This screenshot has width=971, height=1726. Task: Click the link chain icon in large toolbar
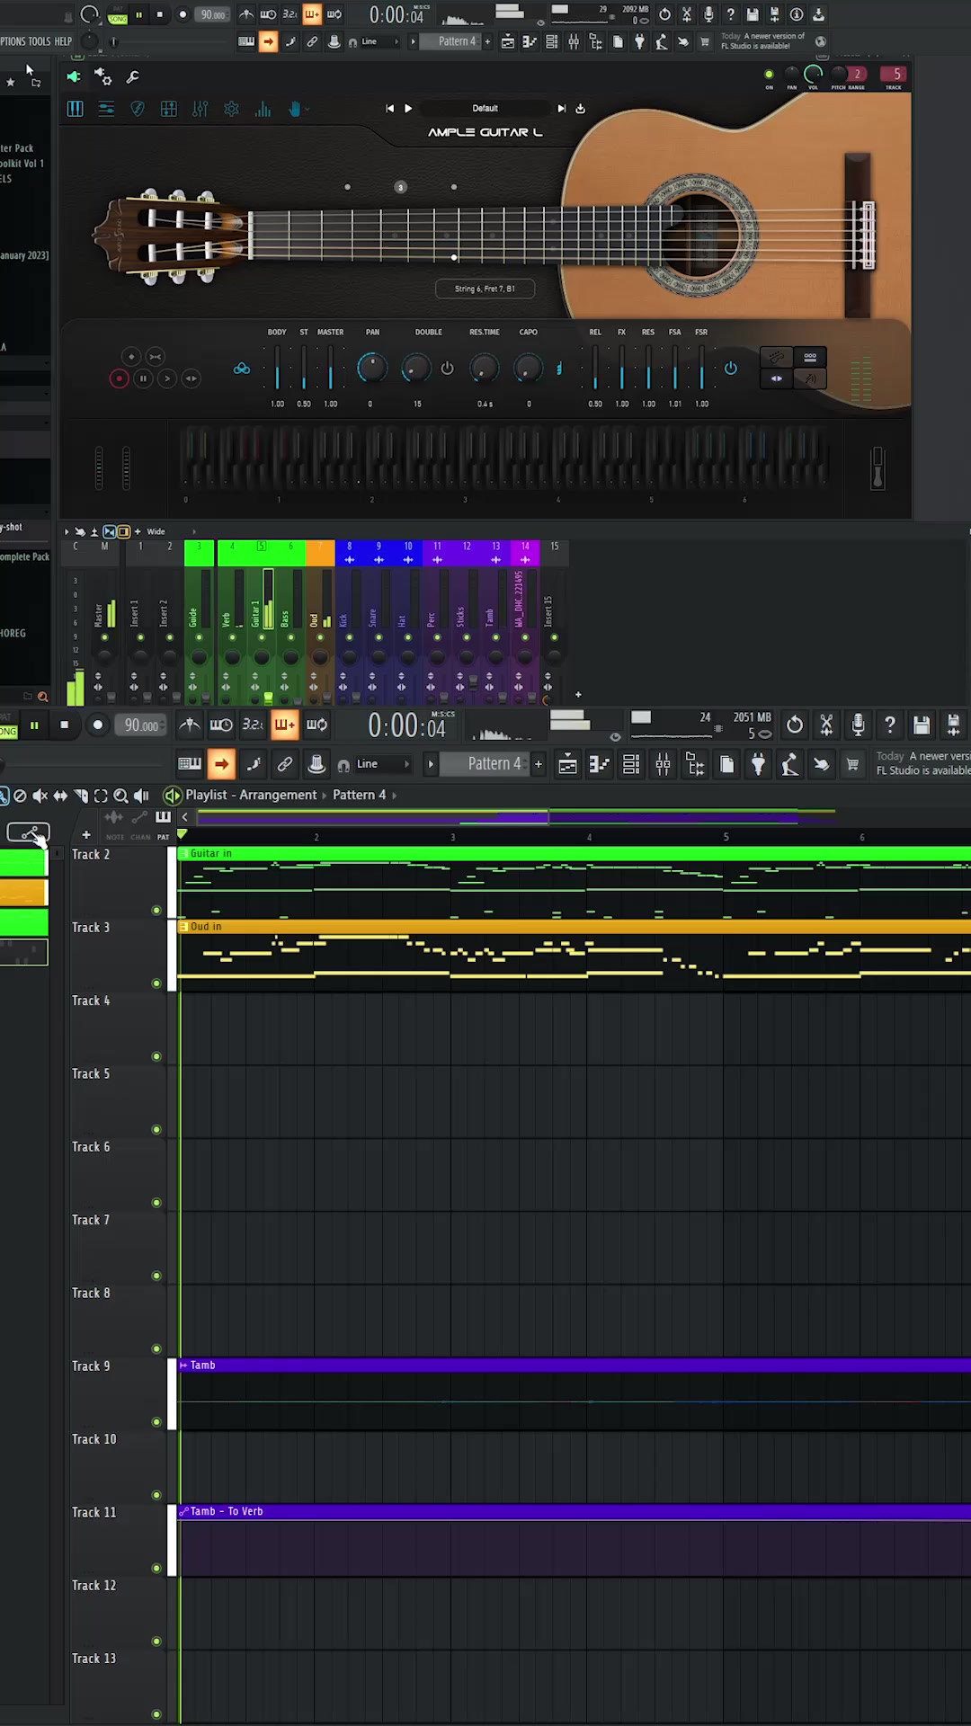point(284,764)
